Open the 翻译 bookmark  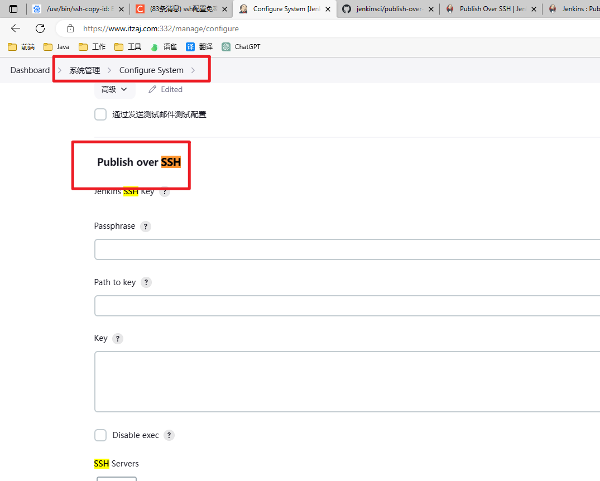click(x=199, y=47)
